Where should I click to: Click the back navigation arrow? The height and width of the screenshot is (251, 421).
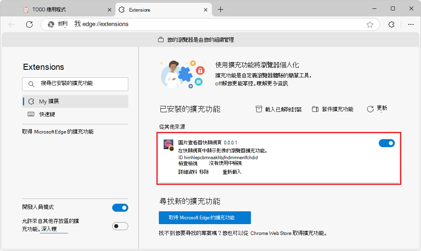(11, 24)
